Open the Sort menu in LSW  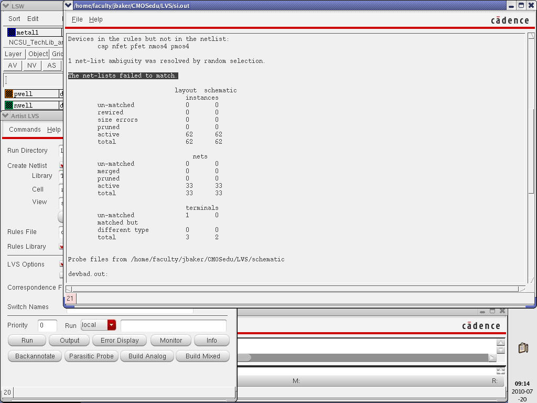tap(14, 19)
